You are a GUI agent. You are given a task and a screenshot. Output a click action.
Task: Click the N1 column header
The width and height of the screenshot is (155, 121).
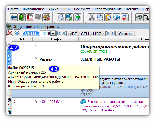(x=22, y=39)
